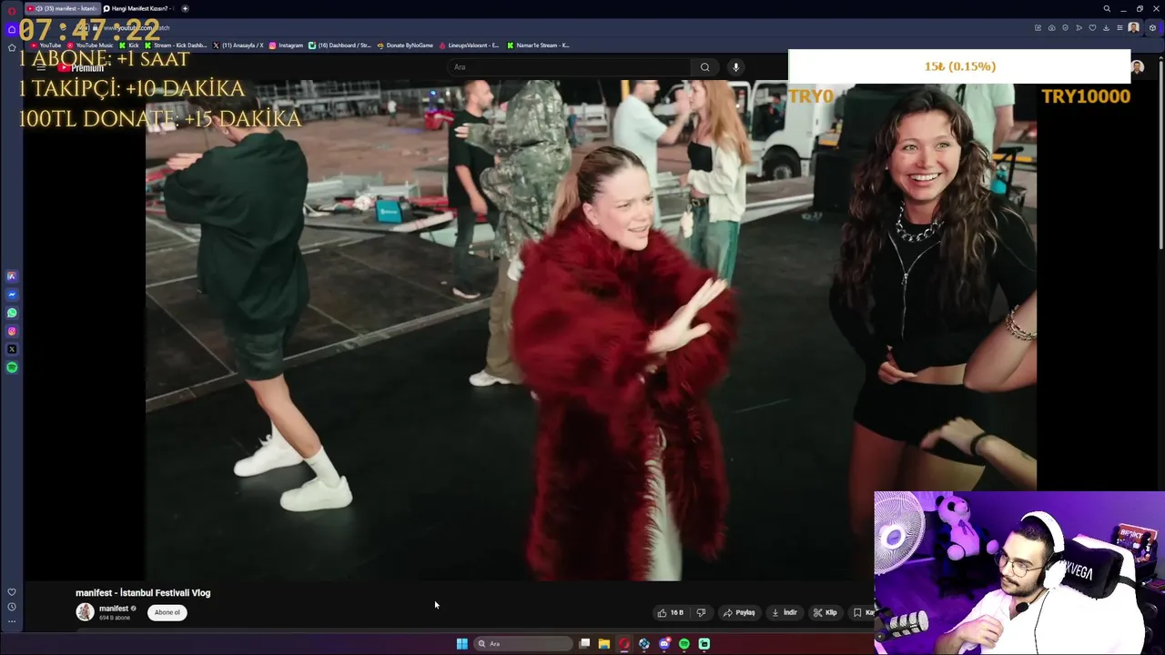
Task: Open the YouTube bookmark in the bookmarks bar
Action: (46, 45)
